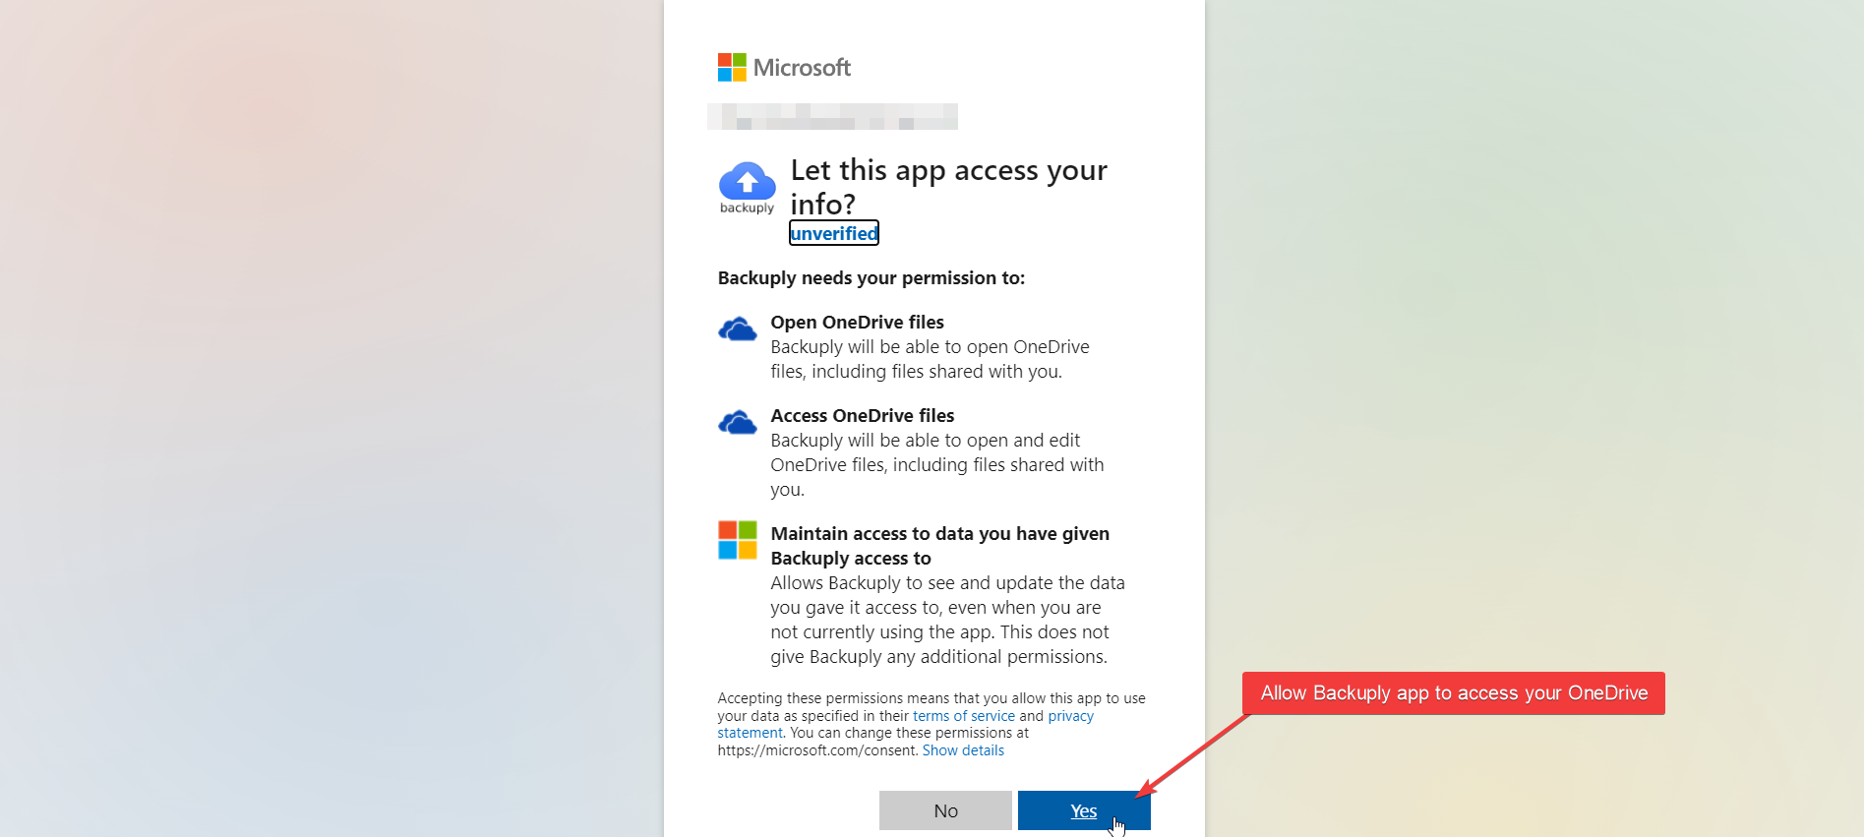Click 'Allows Backuply to see and update' description
This screenshot has height=837, width=1864.
(948, 620)
